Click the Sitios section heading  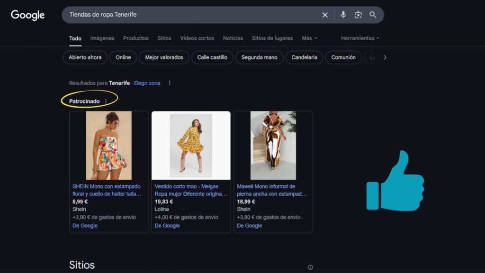(82, 265)
